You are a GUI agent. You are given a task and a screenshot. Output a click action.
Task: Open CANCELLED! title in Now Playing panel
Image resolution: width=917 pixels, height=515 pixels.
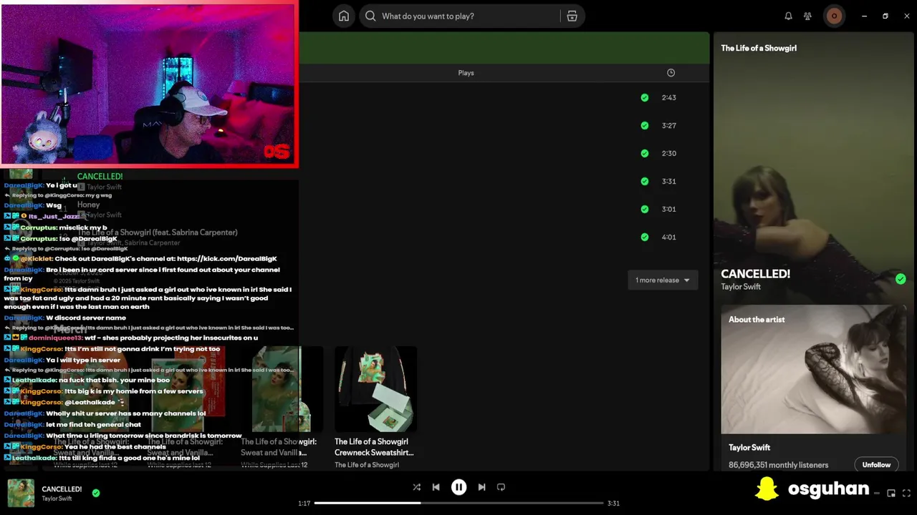click(755, 274)
